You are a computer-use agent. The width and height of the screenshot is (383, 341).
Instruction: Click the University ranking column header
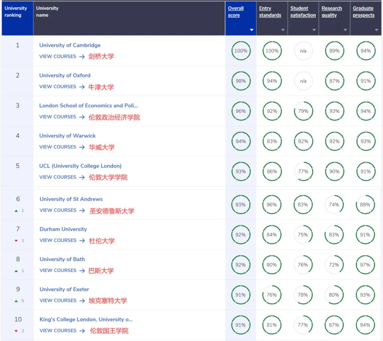(18, 18)
